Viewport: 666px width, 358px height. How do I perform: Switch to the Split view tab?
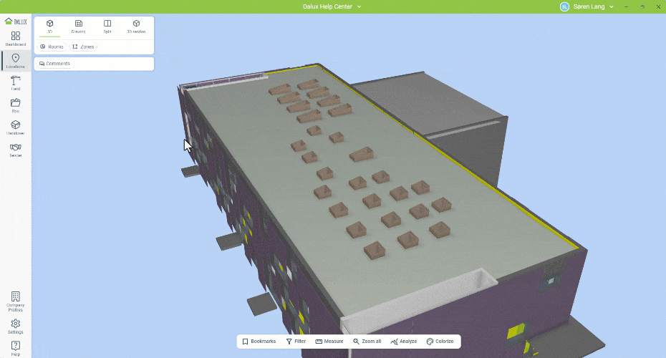coord(107,26)
